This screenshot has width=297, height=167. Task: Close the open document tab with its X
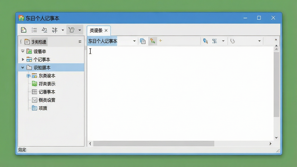pos(106,30)
